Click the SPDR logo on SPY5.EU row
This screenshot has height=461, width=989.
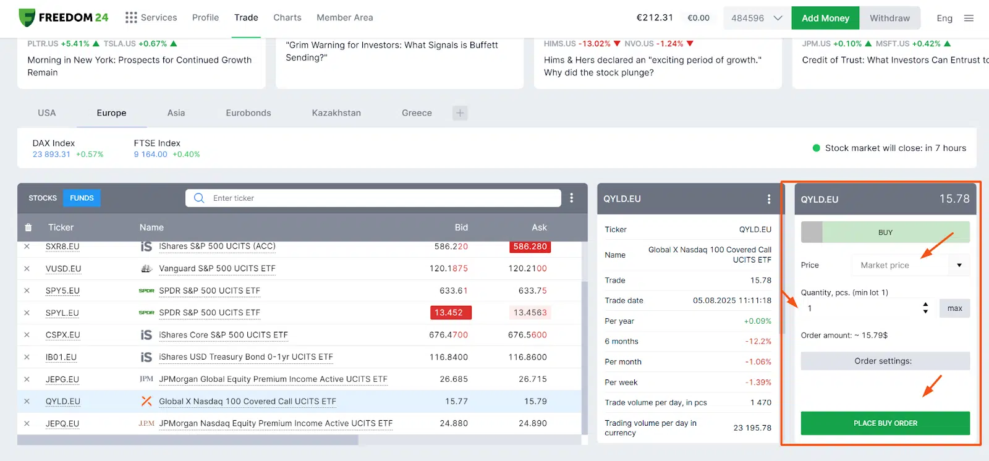coord(146,290)
